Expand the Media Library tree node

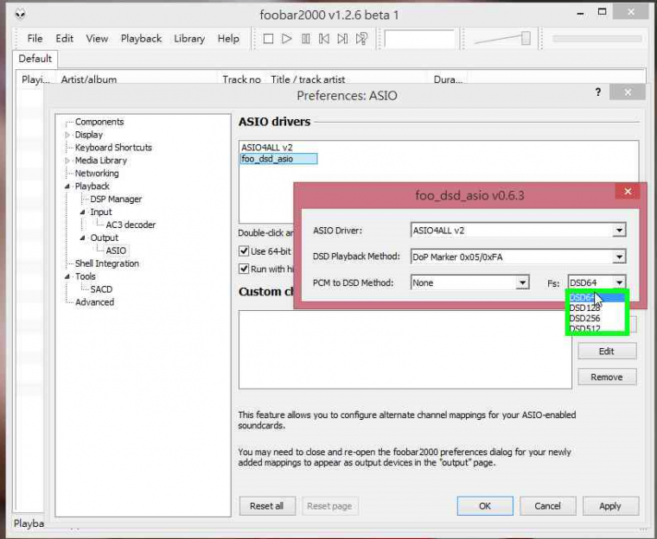[67, 161]
